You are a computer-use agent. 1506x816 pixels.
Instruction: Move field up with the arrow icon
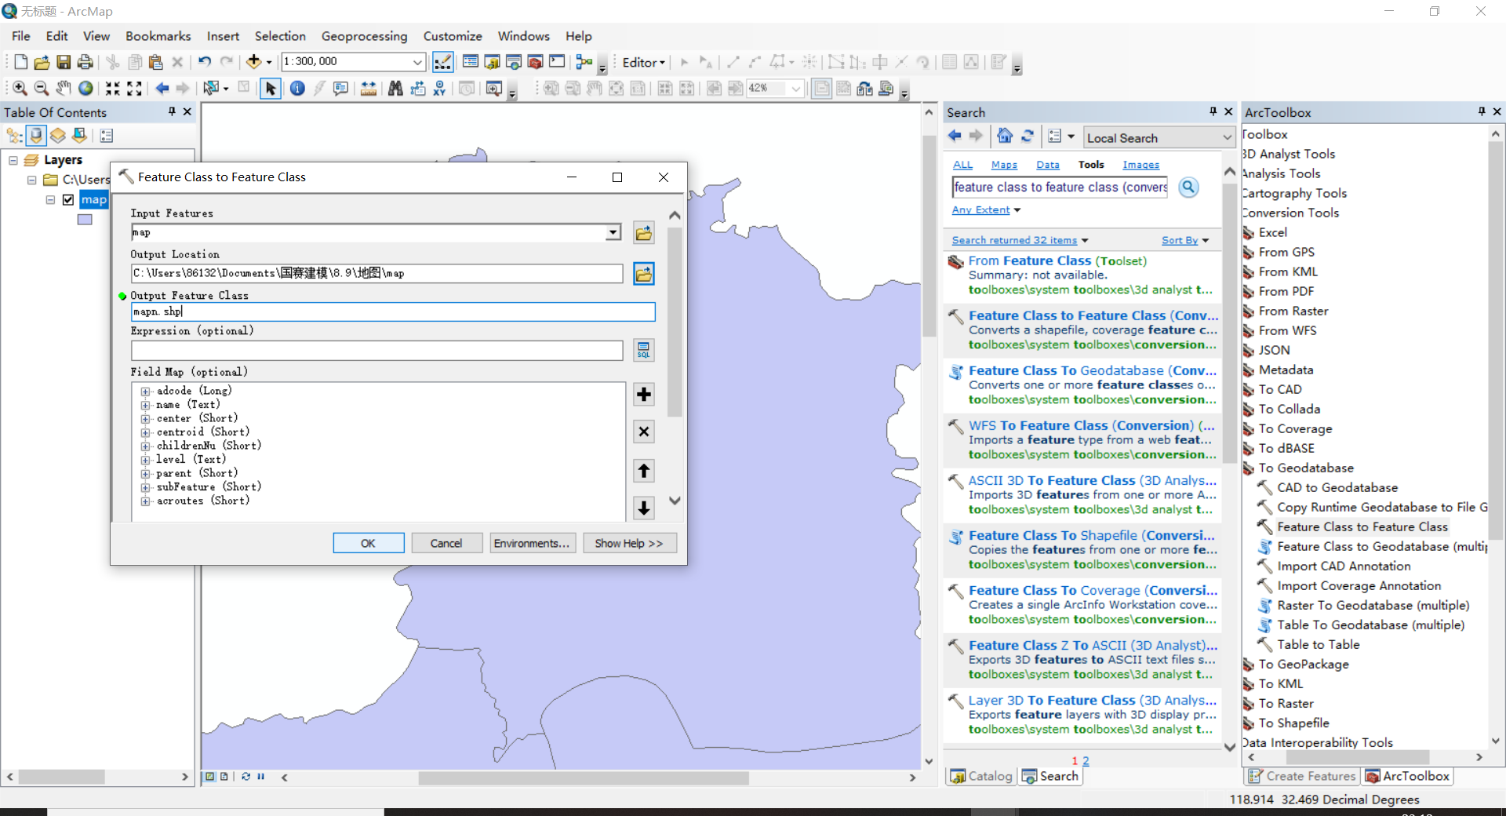[643, 471]
